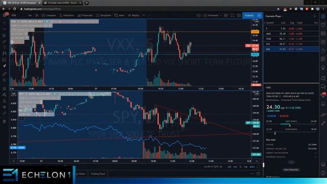327x184 pixels.
Task: Open the Indicators dialog
Action: pos(67,15)
